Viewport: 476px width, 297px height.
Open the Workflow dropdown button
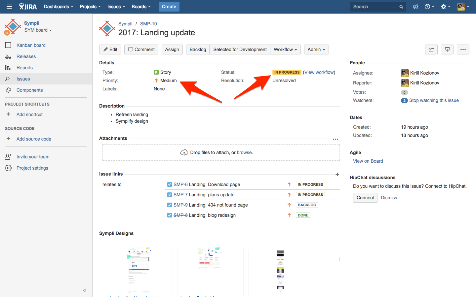286,49
